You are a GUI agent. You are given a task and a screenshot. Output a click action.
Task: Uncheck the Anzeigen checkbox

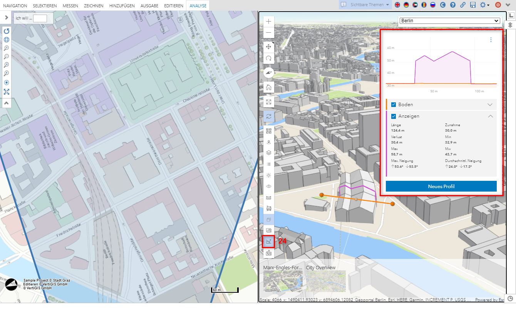(x=394, y=116)
